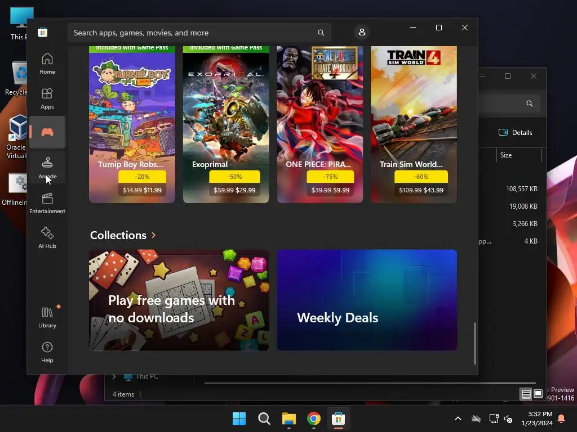Click the Microsoft Store logo icon
The image size is (577, 432).
point(43,32)
